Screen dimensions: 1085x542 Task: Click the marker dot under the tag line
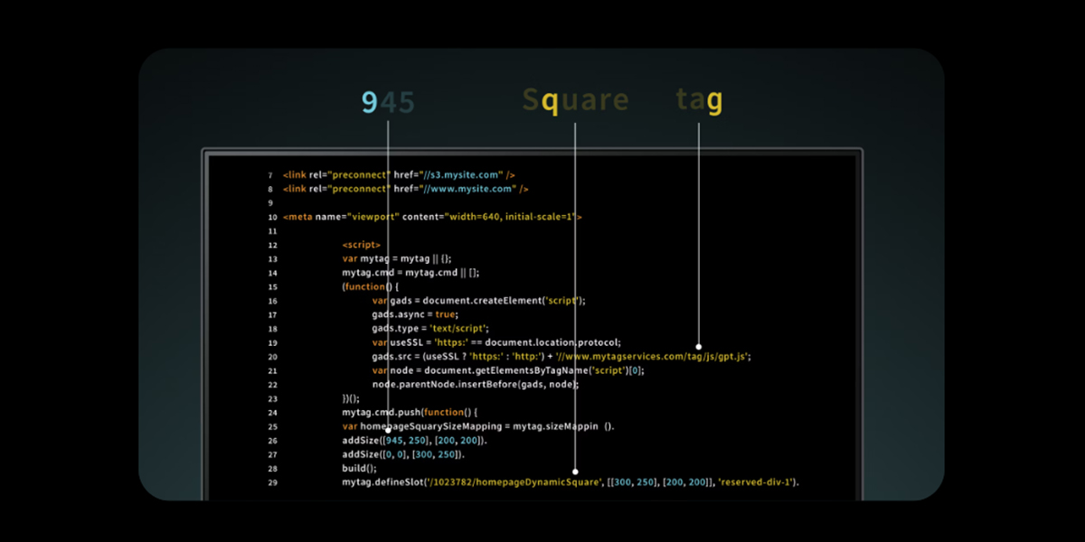[x=698, y=346]
